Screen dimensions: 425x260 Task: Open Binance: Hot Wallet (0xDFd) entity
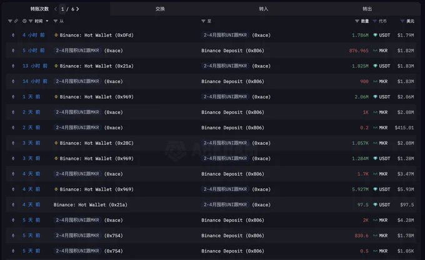(96, 35)
